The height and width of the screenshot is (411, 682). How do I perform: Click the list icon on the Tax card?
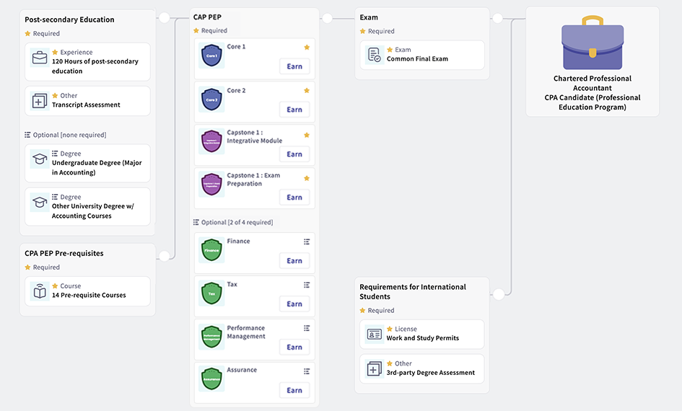point(307,285)
